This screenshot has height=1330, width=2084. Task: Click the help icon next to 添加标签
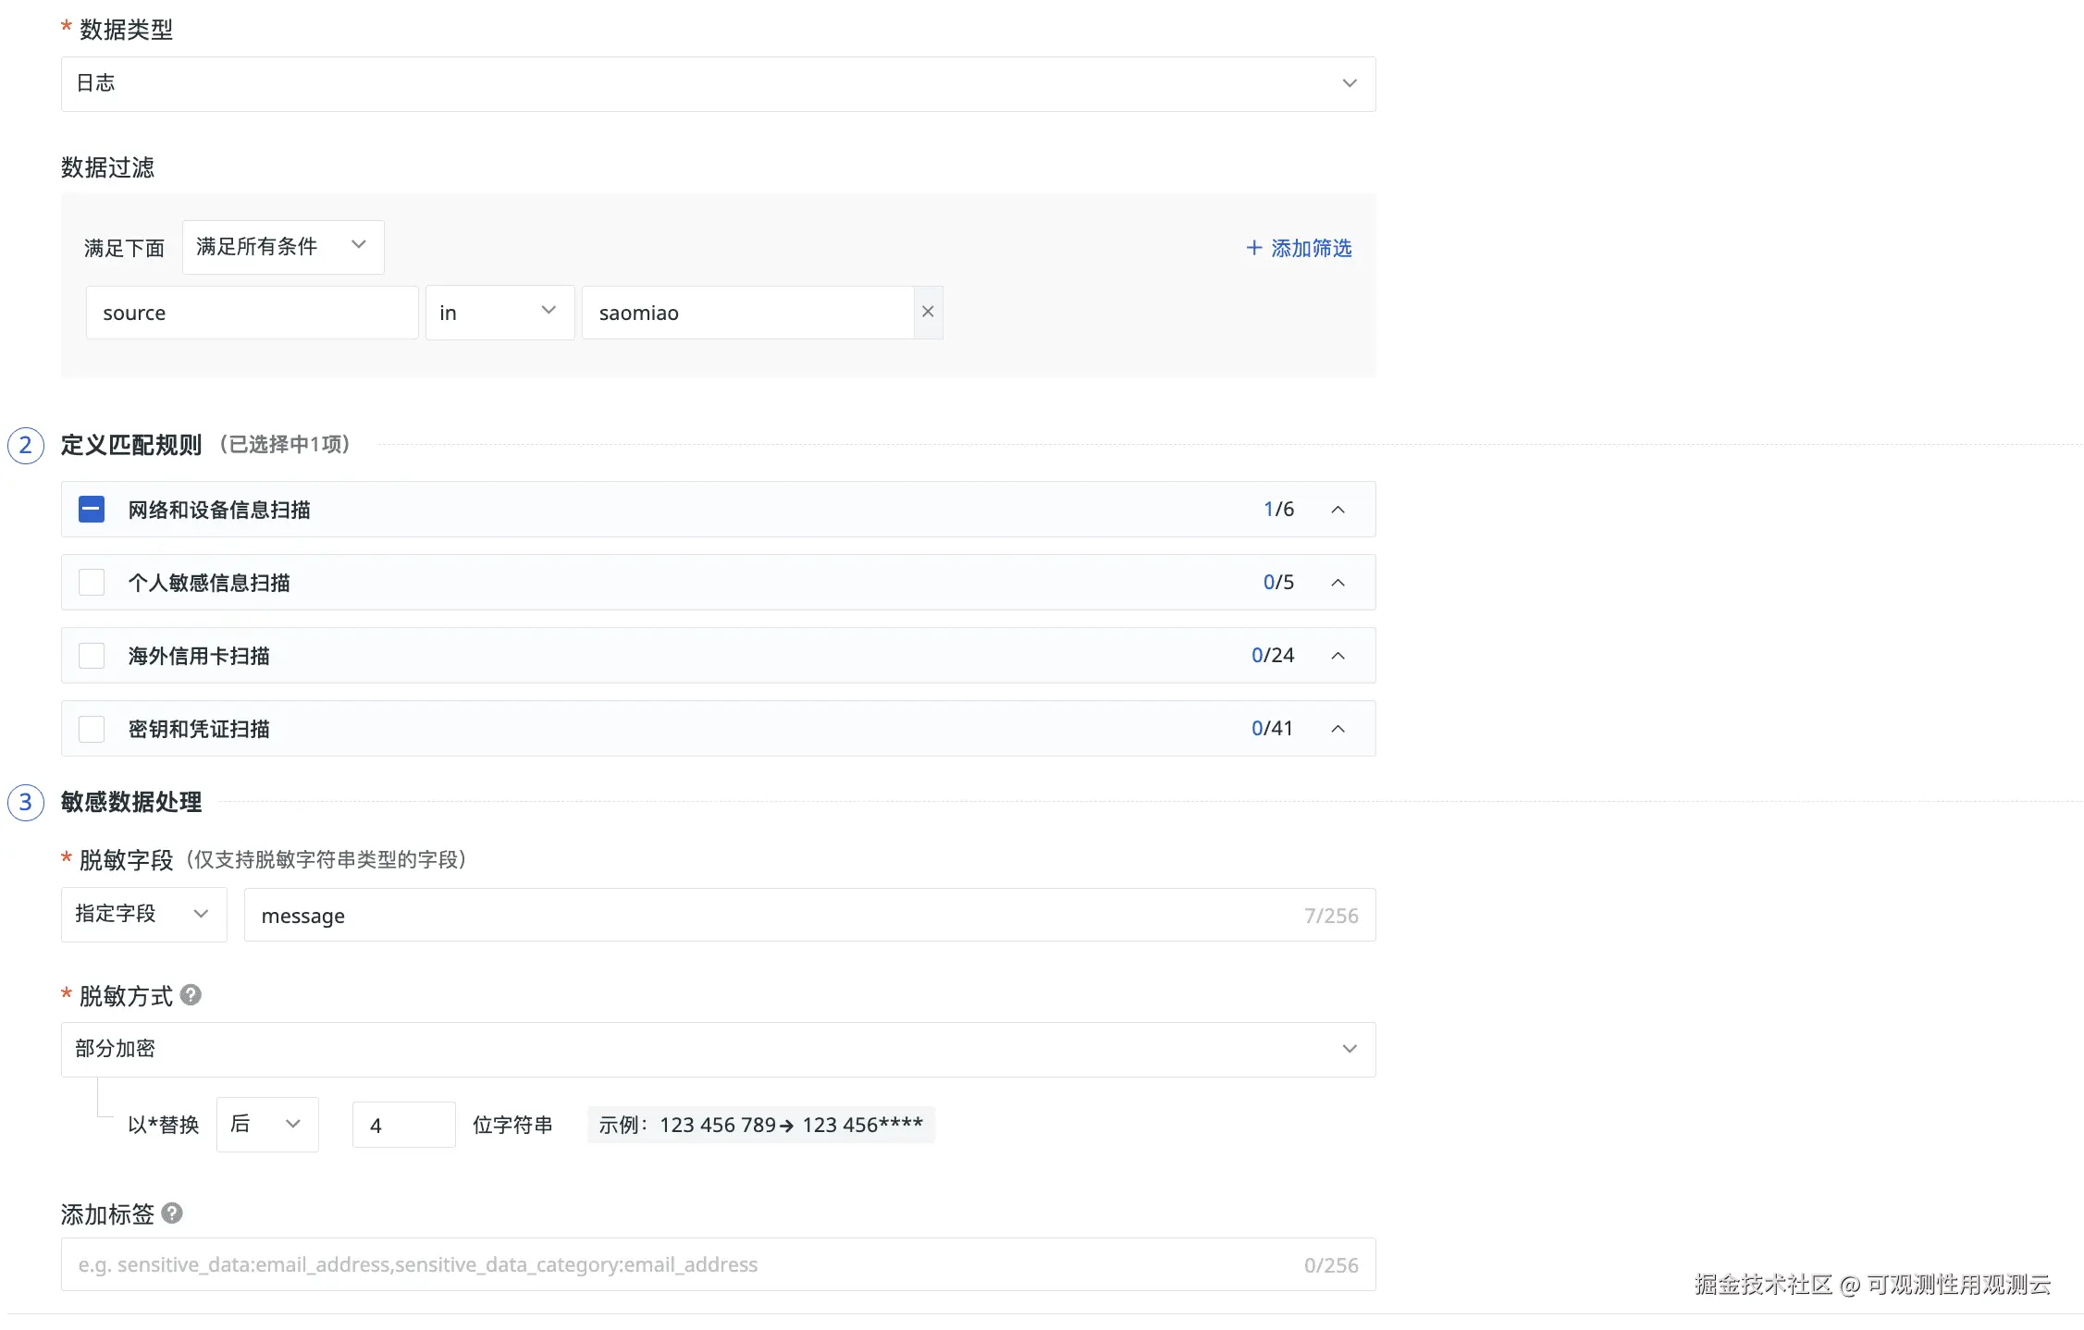click(172, 1213)
